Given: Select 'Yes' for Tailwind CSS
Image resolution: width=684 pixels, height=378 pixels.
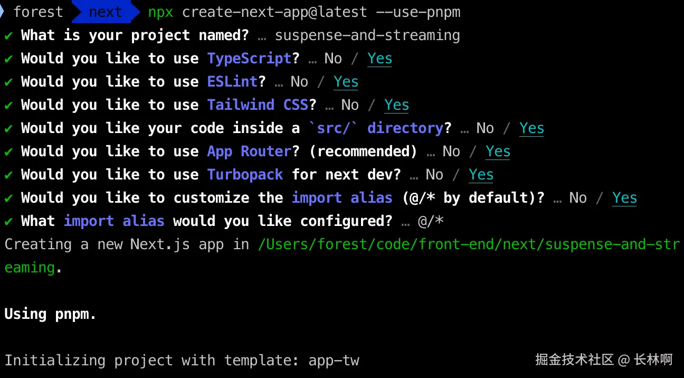Looking at the screenshot, I should pyautogui.click(x=397, y=105).
